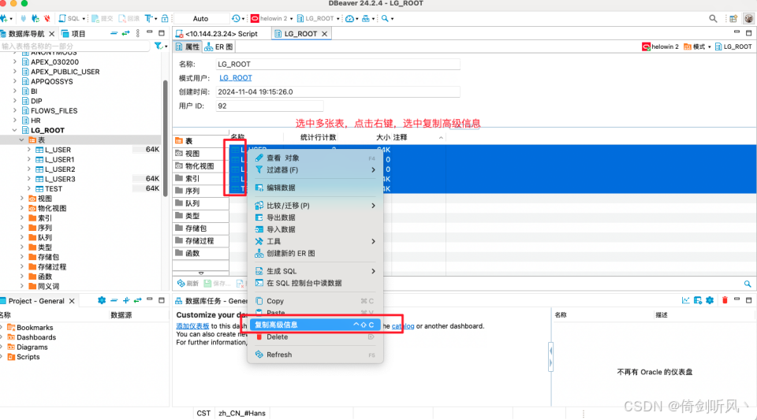
Task: Select Bookmarks in the Project panel
Action: [35, 328]
